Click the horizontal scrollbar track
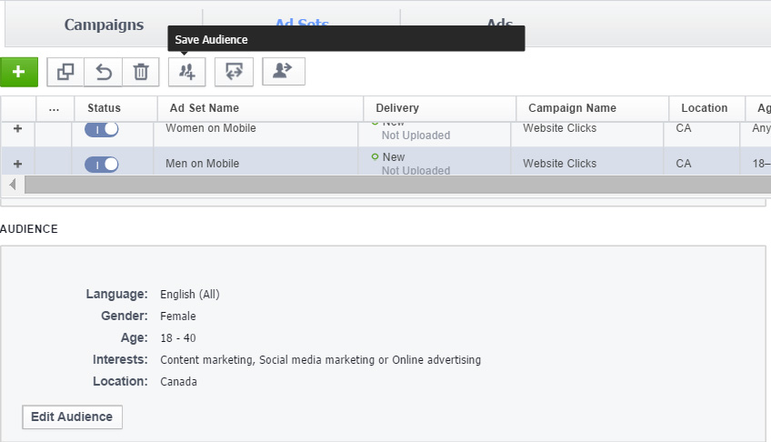This screenshot has width=771, height=442. 398,185
